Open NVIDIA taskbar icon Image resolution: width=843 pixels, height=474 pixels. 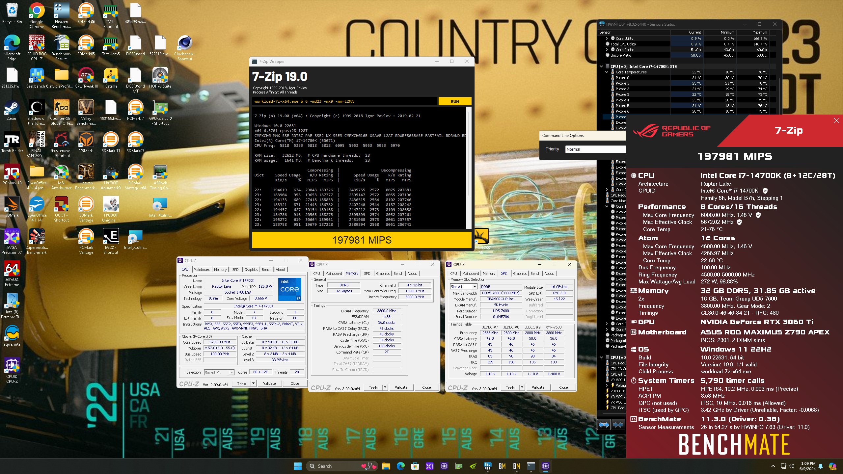(473, 466)
